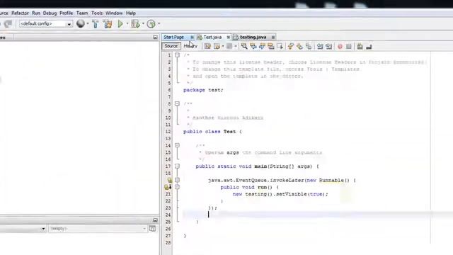453x255 pixels.
Task: Open the Run menu
Action: [36, 13]
